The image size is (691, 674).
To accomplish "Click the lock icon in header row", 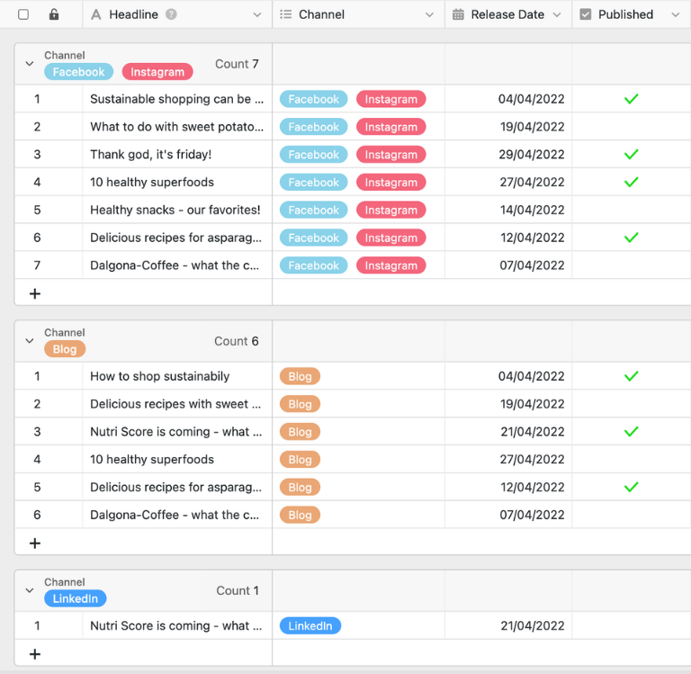I will tap(54, 14).
